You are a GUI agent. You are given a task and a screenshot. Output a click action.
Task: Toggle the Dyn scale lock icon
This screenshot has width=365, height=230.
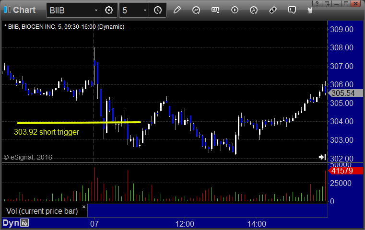pyautogui.click(x=24, y=223)
